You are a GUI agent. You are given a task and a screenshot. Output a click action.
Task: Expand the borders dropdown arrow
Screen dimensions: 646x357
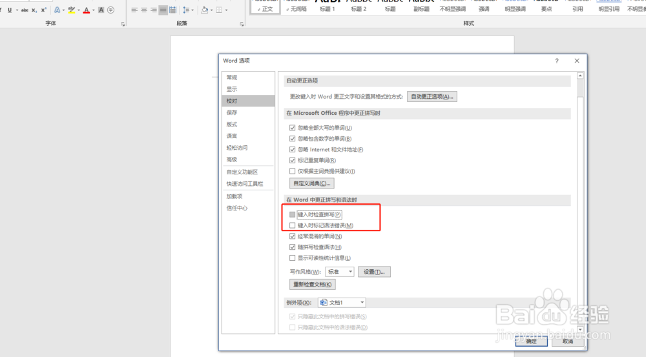[x=226, y=10]
